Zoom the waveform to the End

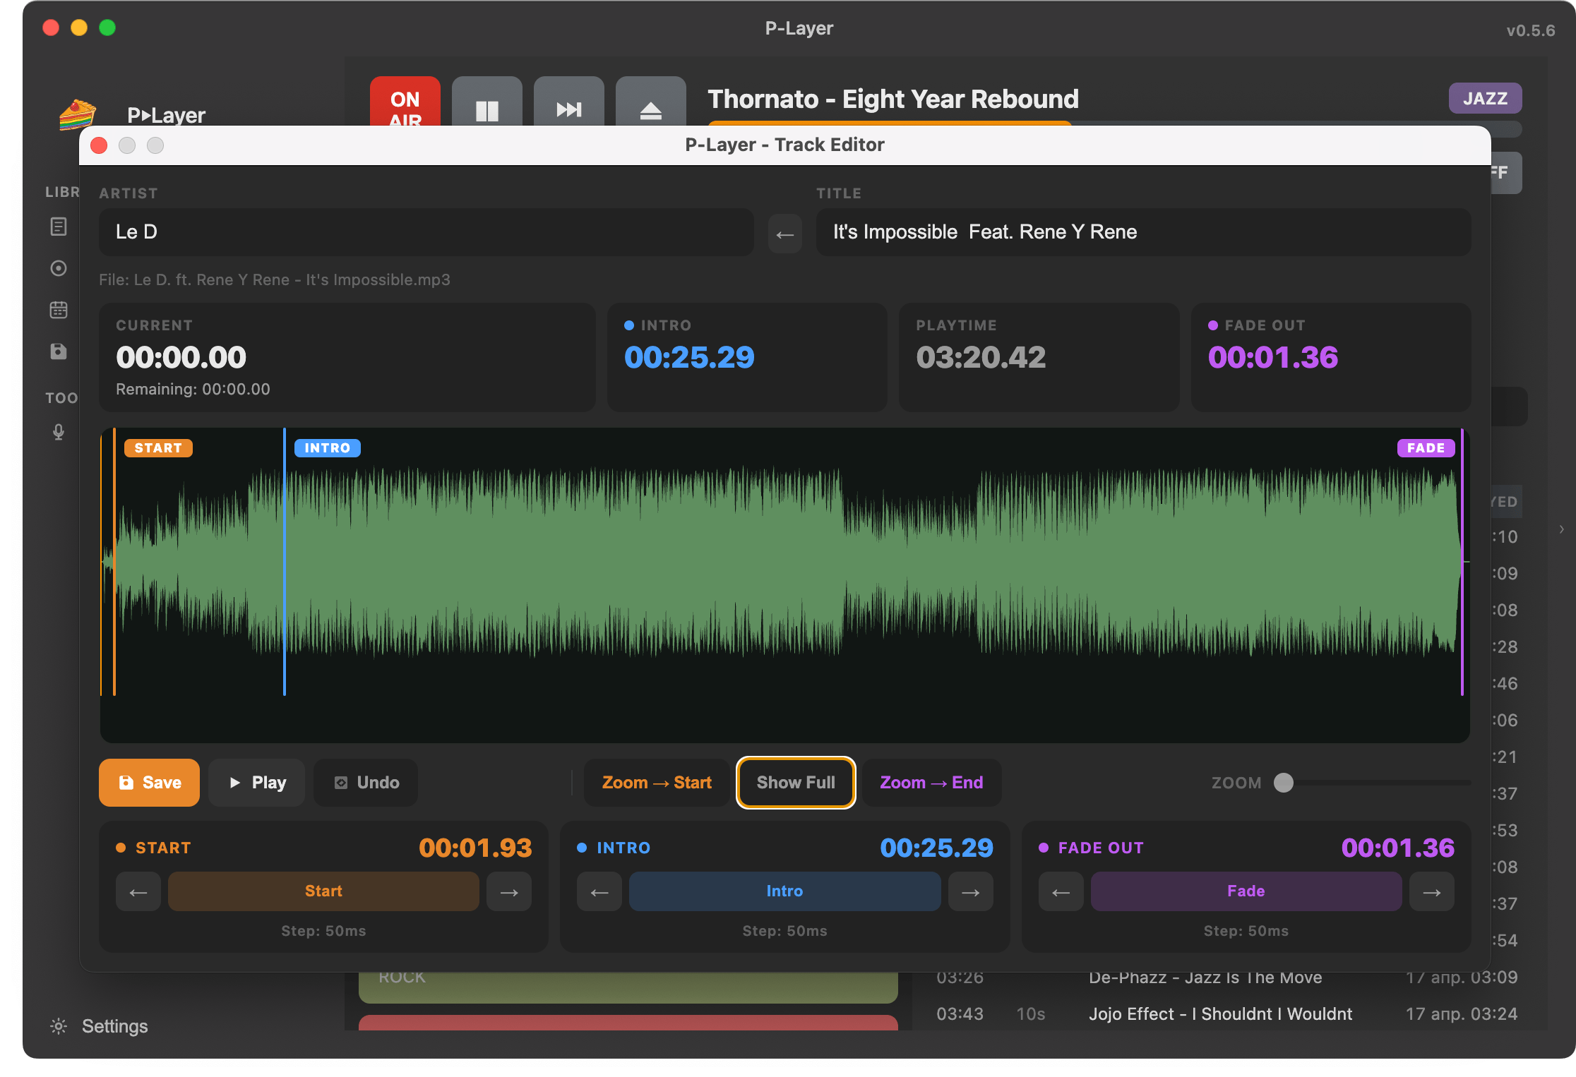(931, 783)
